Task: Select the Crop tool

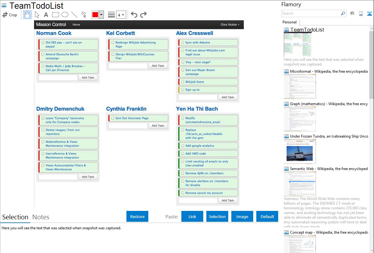Action: 10,15
